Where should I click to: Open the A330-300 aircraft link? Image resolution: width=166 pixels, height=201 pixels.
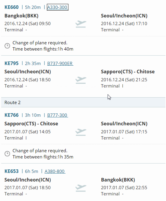click(57, 7)
